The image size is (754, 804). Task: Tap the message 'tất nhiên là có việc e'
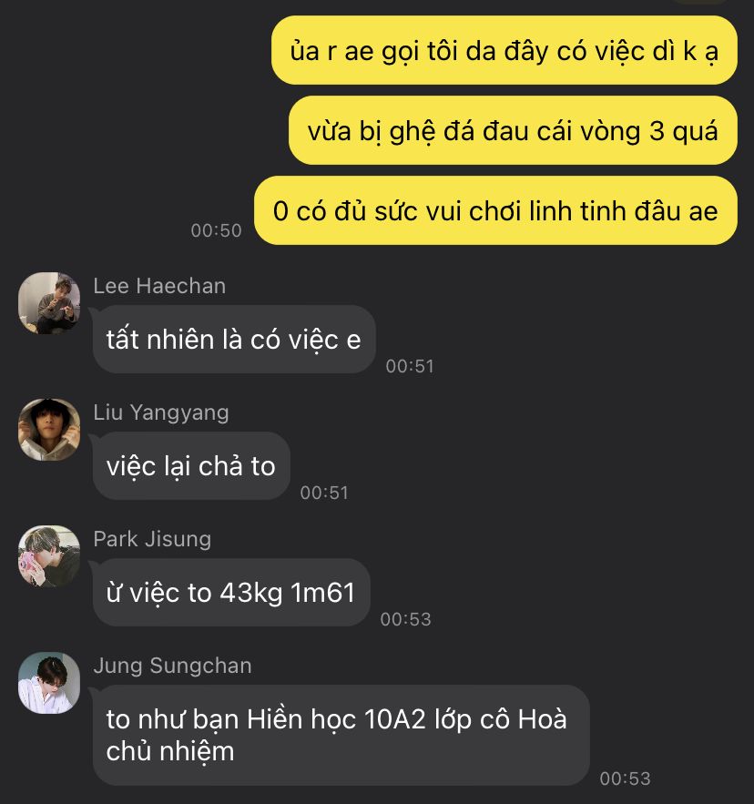(234, 340)
